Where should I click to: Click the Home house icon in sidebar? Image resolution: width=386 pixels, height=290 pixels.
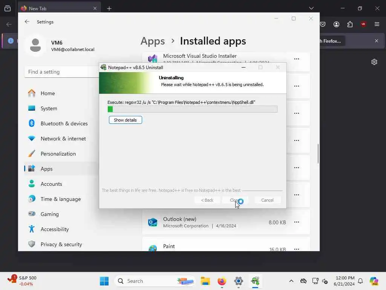point(32,93)
